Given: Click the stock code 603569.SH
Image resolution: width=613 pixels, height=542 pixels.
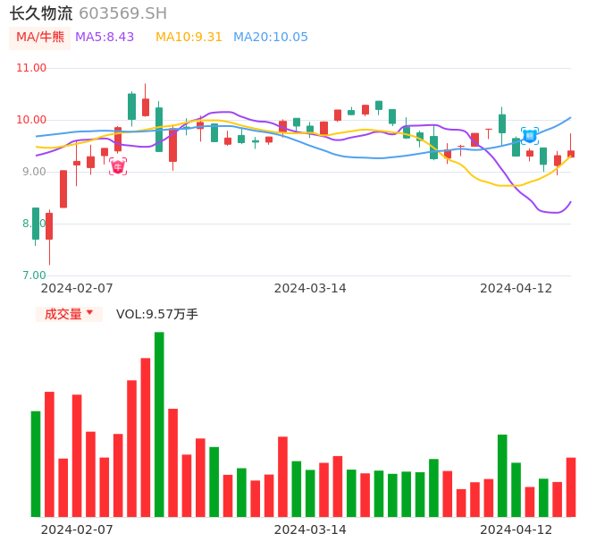Looking at the screenshot, I should (122, 13).
